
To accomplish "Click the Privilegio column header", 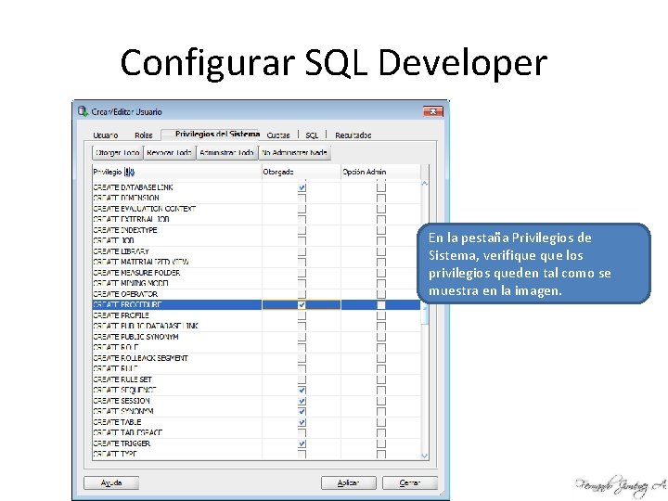I will 177,173.
